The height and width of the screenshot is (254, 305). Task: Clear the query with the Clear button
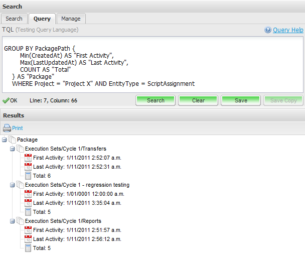coord(198,100)
